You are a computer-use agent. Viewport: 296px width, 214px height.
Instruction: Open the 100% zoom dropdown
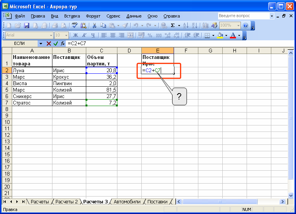(238, 25)
